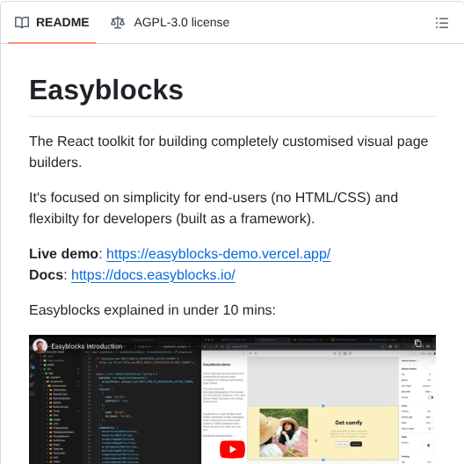Click the Easyblocks heading

point(106,90)
